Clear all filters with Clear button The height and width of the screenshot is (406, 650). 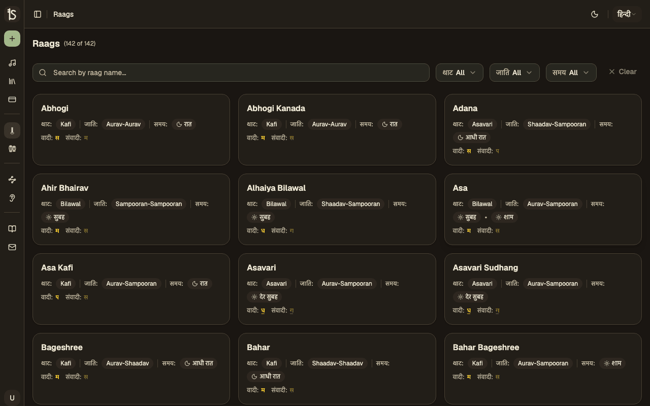tap(623, 72)
